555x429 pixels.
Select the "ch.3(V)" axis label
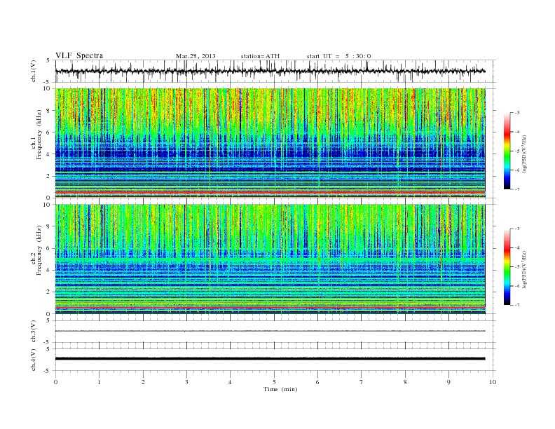pyautogui.click(x=33, y=332)
